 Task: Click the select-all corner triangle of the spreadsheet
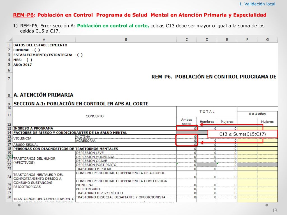[10, 39]
